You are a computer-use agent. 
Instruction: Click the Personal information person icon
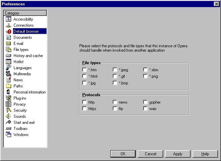coord(8,92)
